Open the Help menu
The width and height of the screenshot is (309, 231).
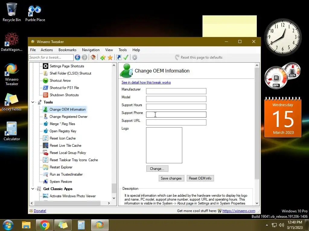click(136, 50)
